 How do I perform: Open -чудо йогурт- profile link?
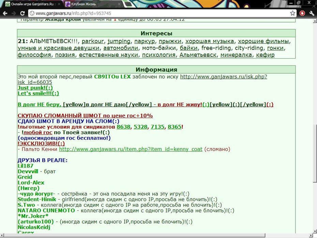(x=36, y=194)
